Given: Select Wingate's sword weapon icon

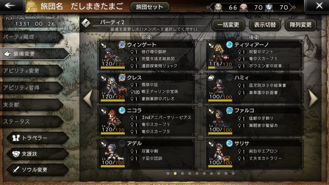Looking at the screenshot, I should pos(104,45).
